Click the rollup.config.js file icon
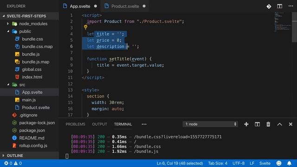Viewport: 297px width, 167px height. tap(14, 145)
